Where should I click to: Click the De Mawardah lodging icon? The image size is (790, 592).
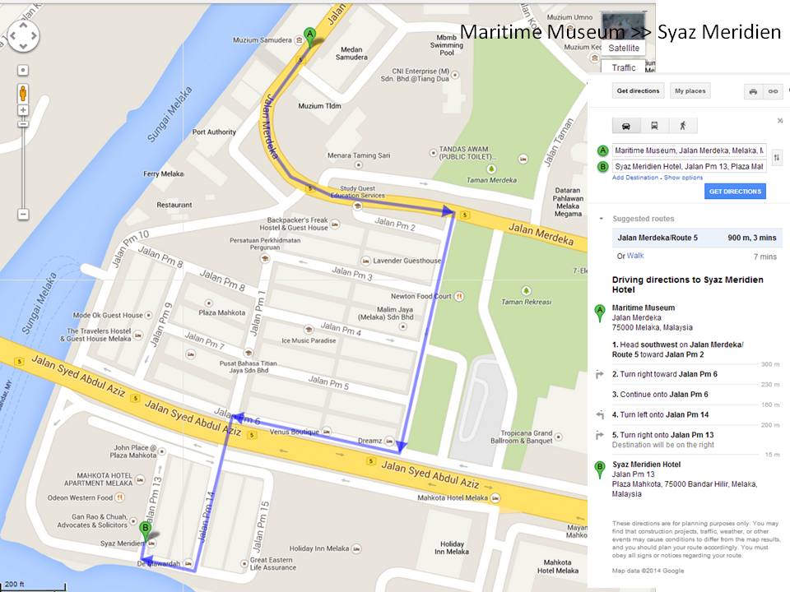point(188,563)
